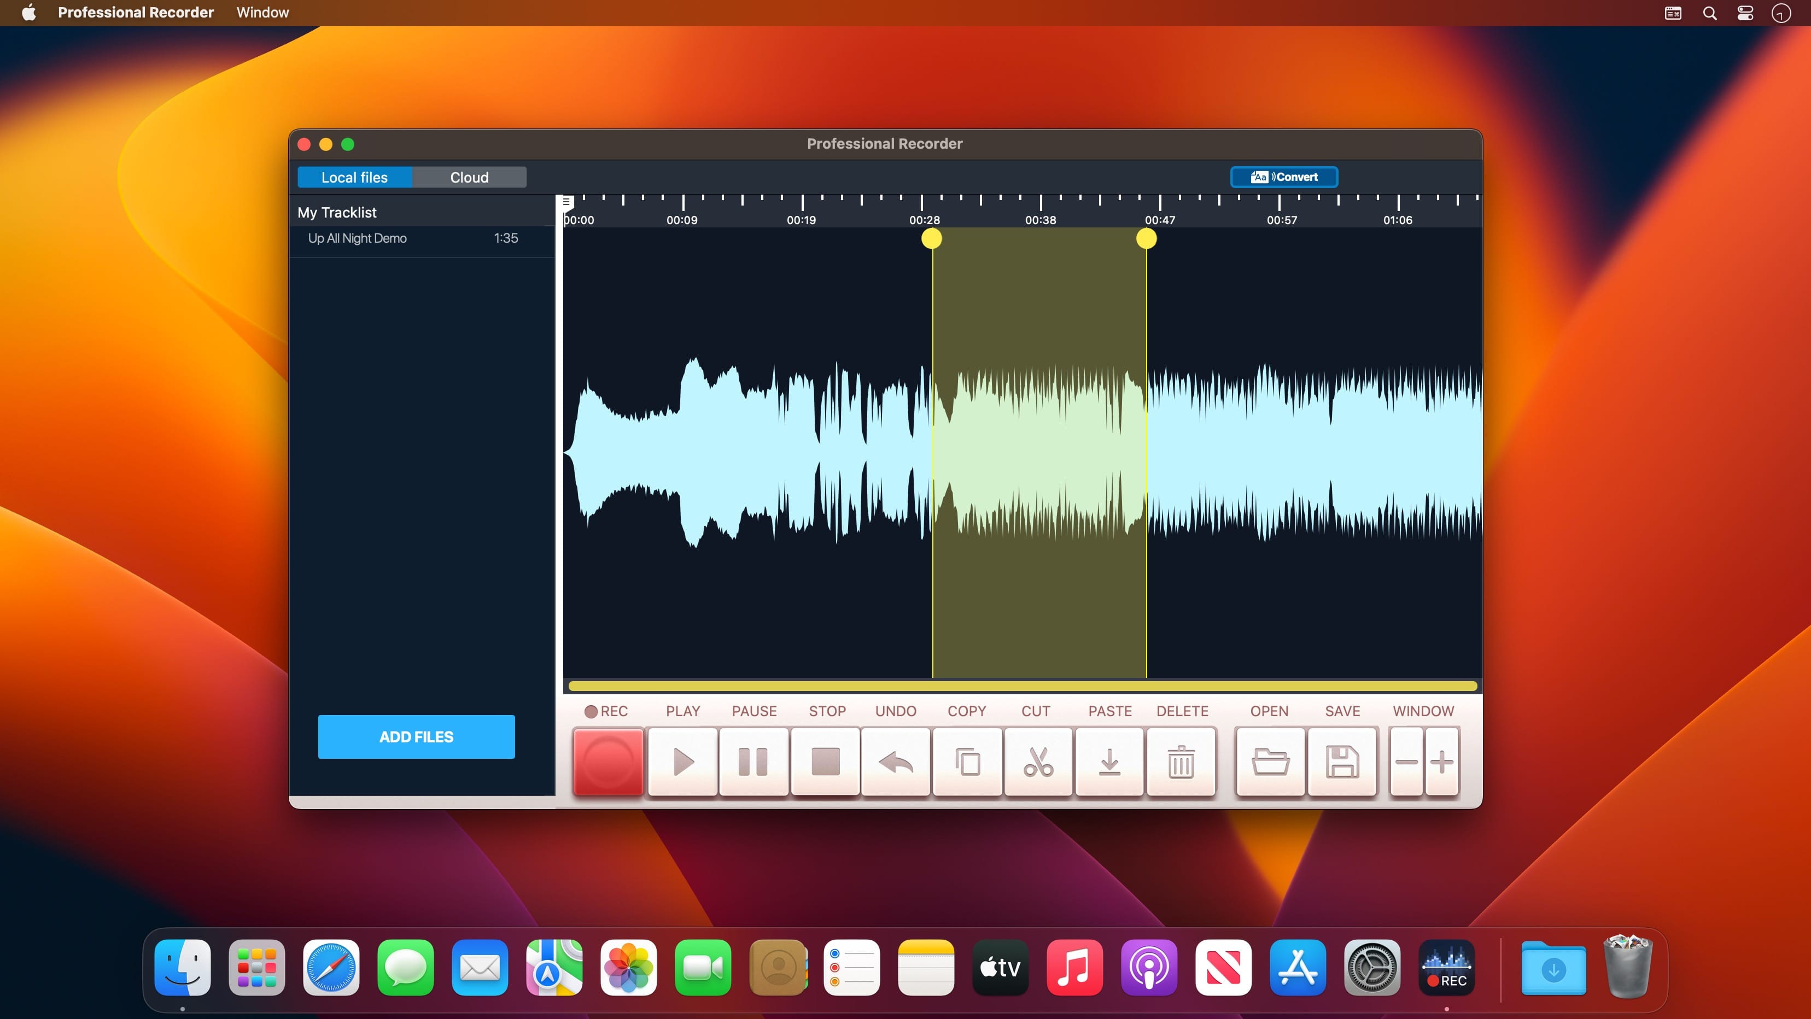The width and height of the screenshot is (1811, 1019).
Task: Start playback with the Play icon
Action: 682,762
